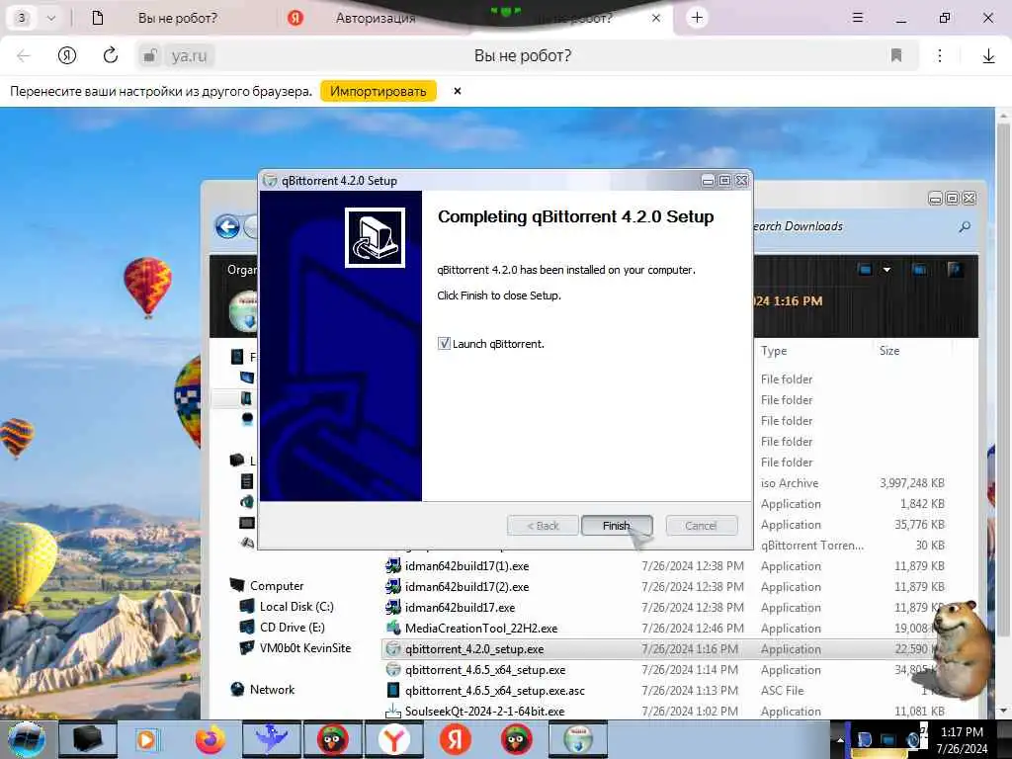Open the blue bird taskbar app

click(271, 739)
